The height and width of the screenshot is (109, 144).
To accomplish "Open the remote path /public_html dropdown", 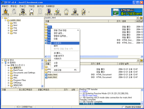I will [x=137, y=18].
